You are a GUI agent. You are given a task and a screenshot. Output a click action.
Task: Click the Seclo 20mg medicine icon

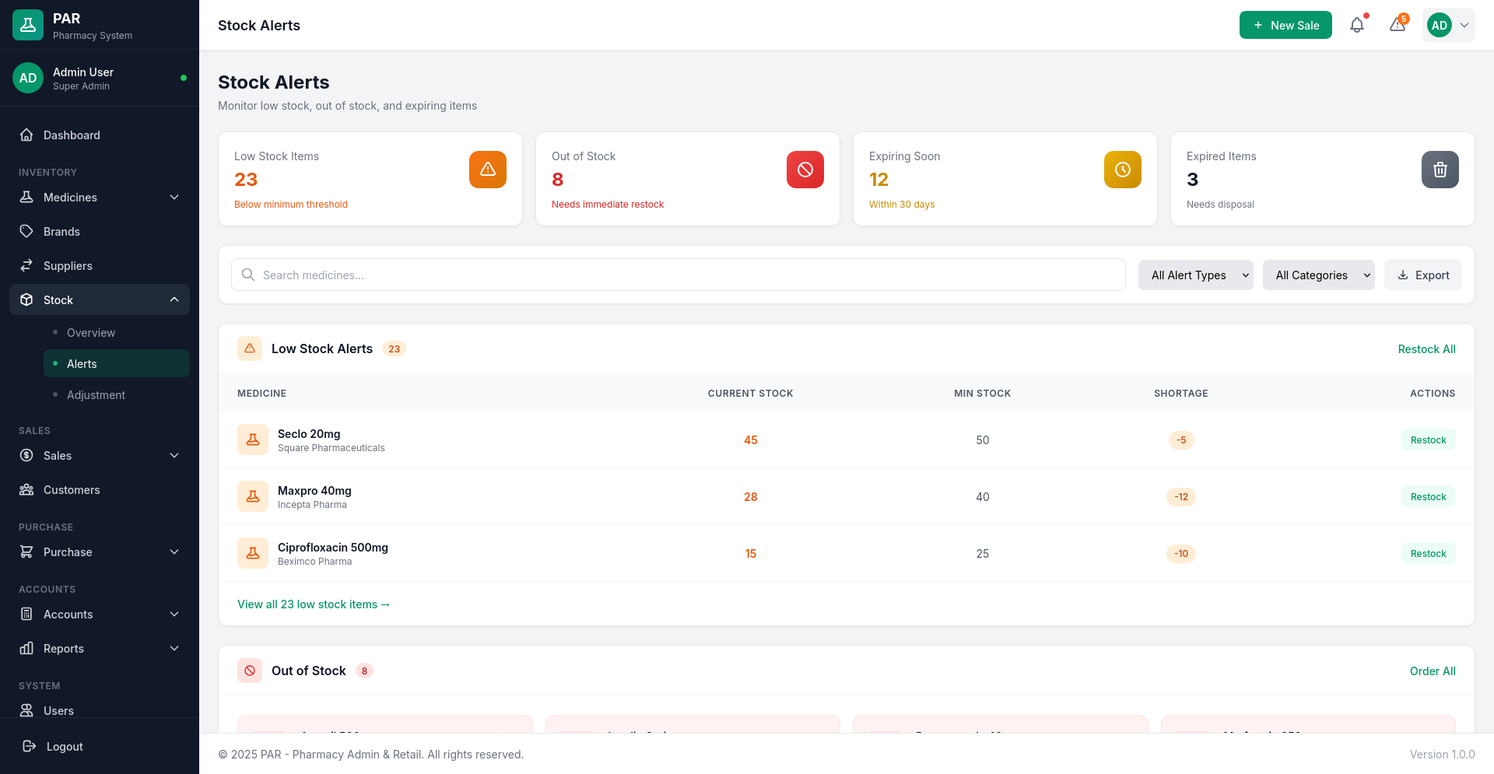click(x=253, y=440)
